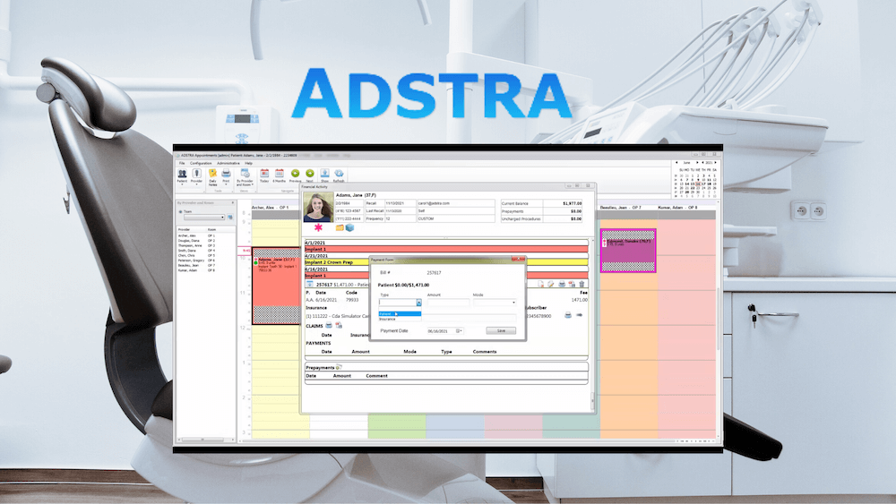The image size is (896, 504).
Task: Open the yellow folder icon under patient photo
Action: click(340, 227)
